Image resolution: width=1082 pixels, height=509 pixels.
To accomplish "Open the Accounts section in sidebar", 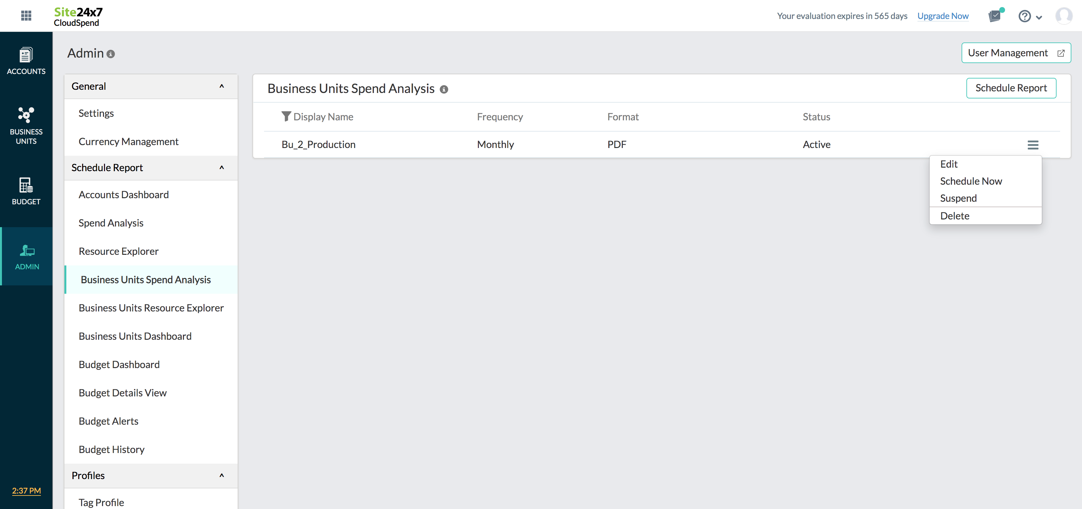I will 26,61.
